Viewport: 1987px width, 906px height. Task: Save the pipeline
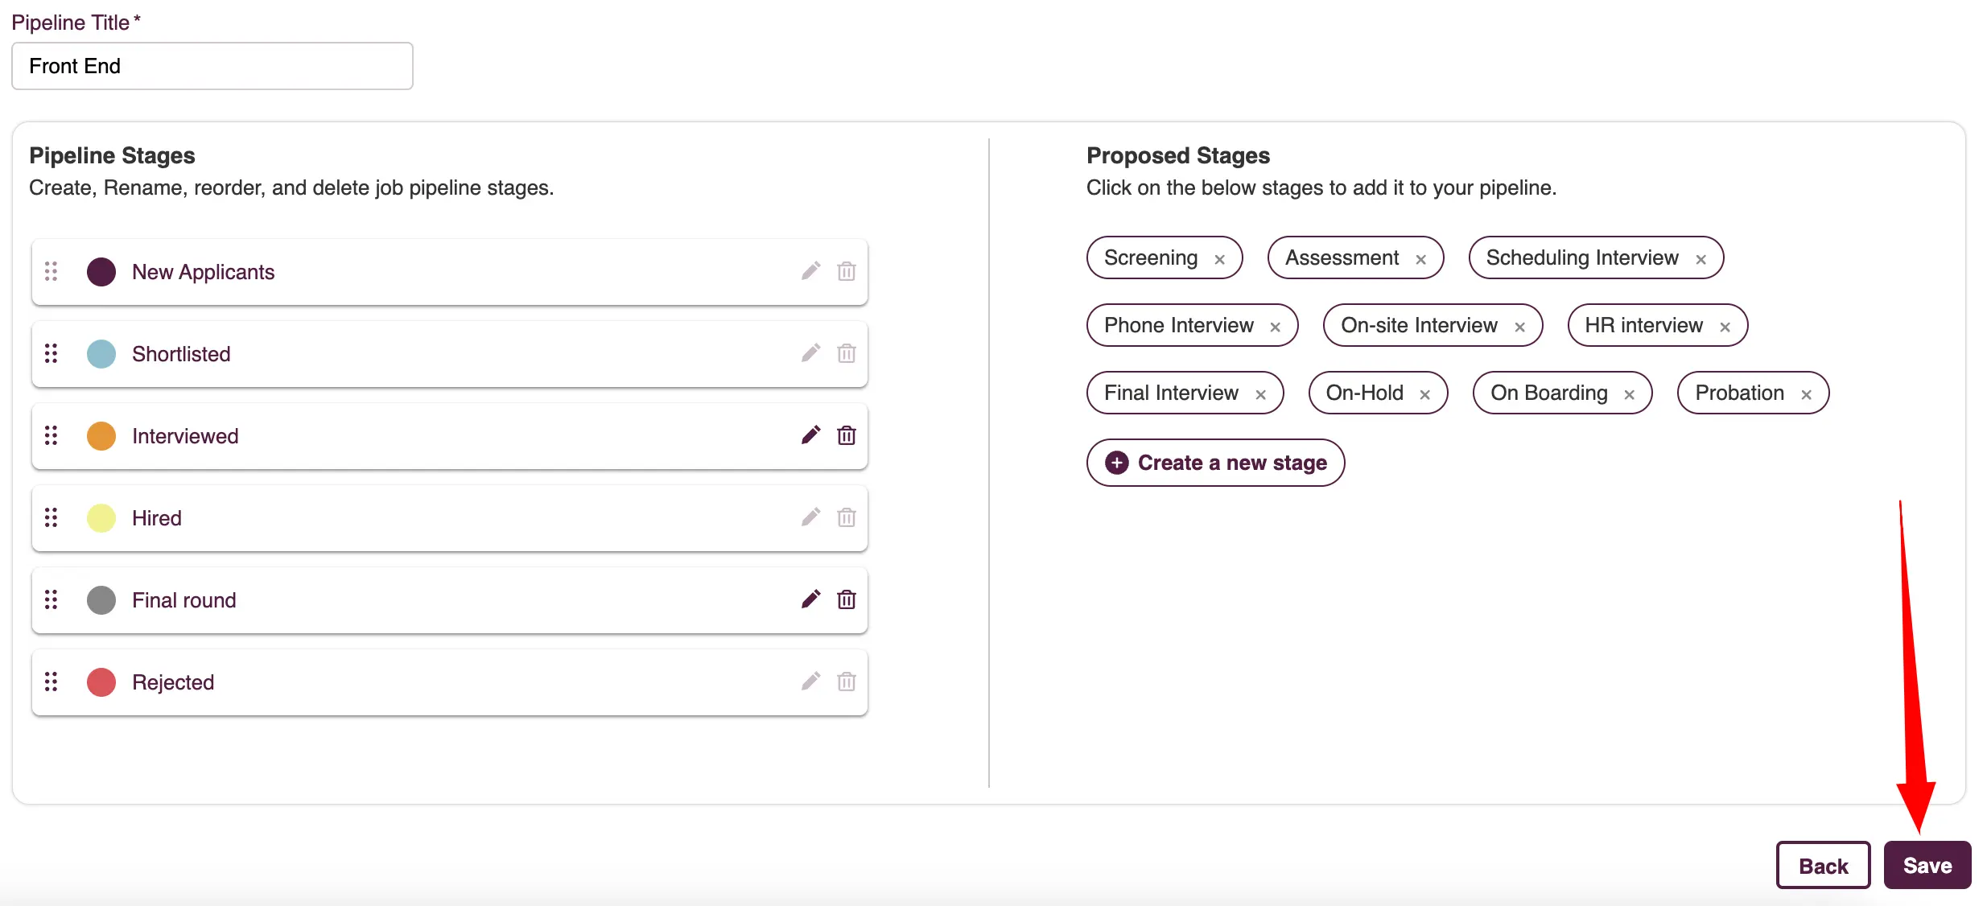(1927, 865)
